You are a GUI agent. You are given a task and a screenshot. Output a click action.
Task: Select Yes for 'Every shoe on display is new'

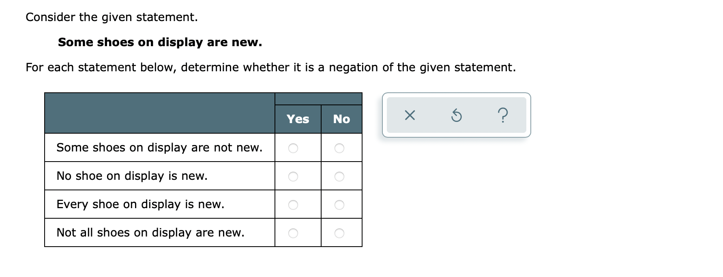pyautogui.click(x=293, y=205)
